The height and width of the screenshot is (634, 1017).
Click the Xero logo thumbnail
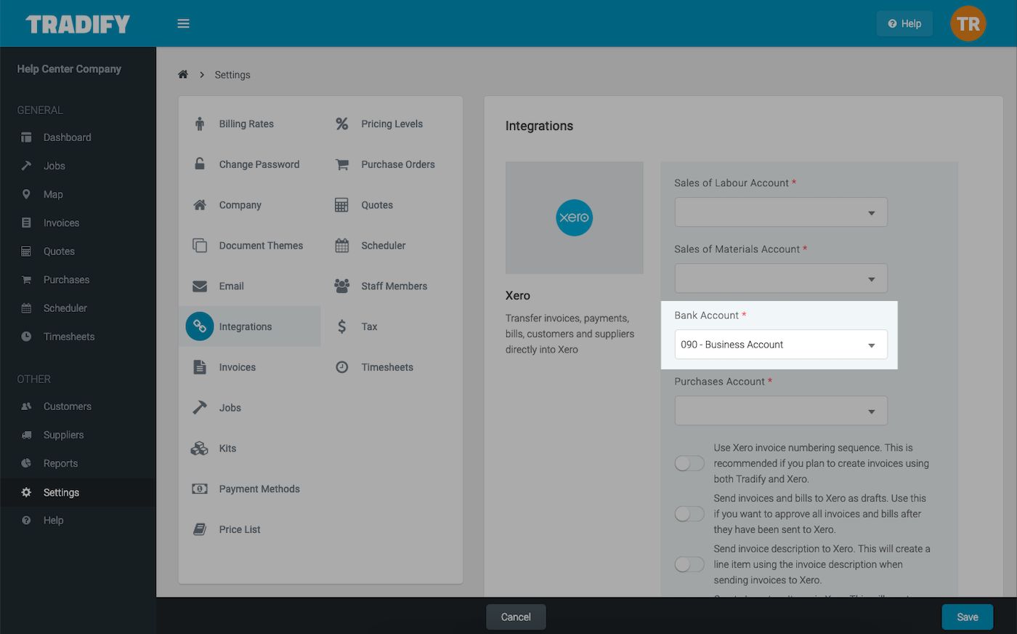pyautogui.click(x=575, y=217)
